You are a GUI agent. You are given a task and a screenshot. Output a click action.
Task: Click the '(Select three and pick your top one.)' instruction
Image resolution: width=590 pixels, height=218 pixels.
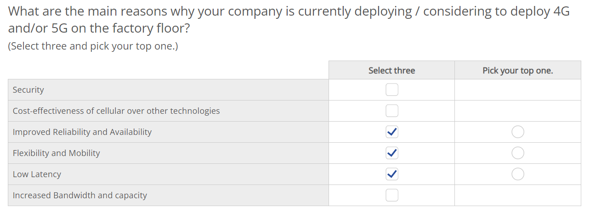pyautogui.click(x=93, y=46)
